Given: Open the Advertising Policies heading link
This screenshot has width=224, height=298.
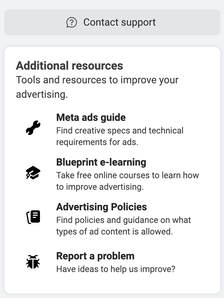Looking at the screenshot, I should 102,207.
